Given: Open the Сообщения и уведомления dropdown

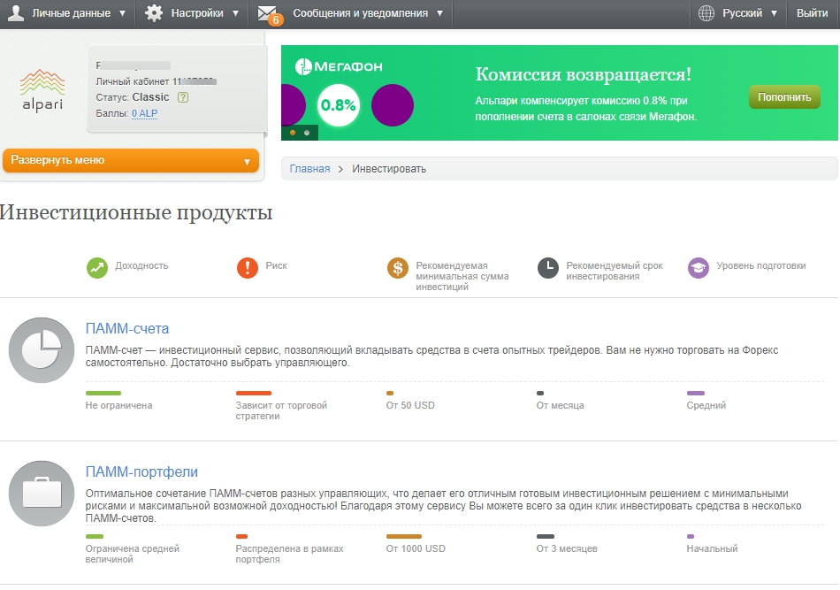Looking at the screenshot, I should click(352, 13).
